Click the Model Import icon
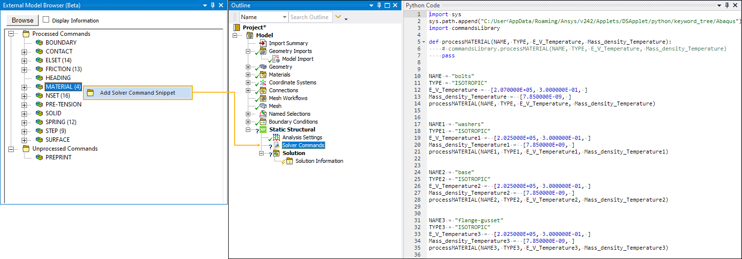The height and width of the screenshot is (259, 742). coord(275,59)
